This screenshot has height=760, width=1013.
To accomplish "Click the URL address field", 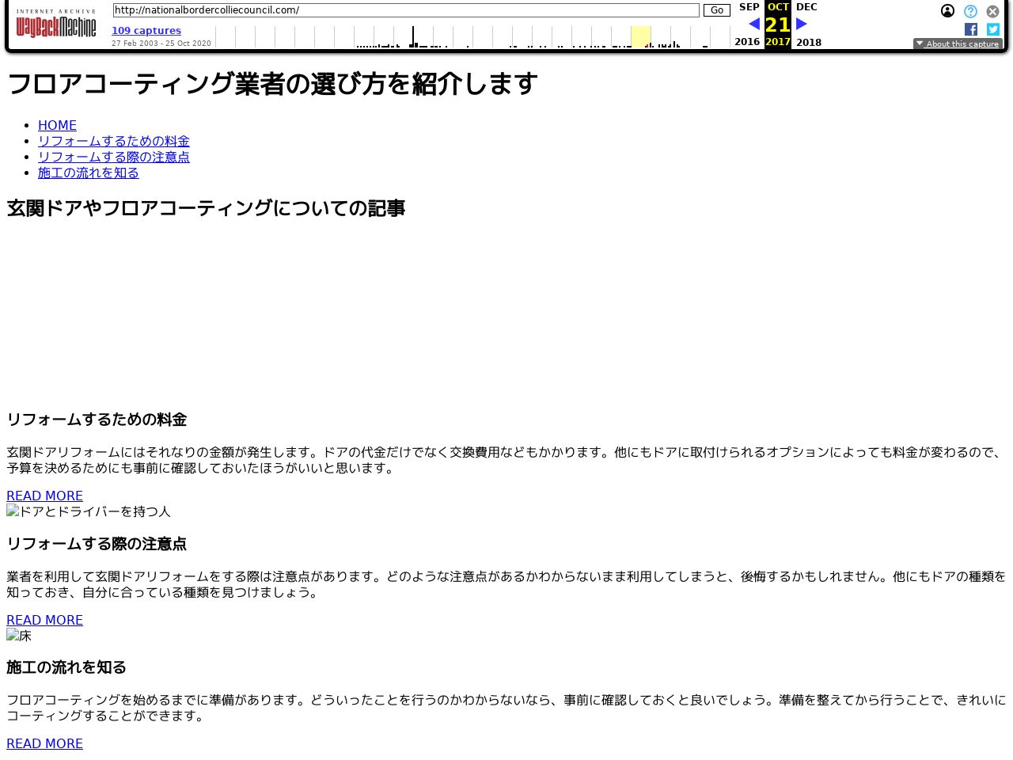I will [406, 10].
